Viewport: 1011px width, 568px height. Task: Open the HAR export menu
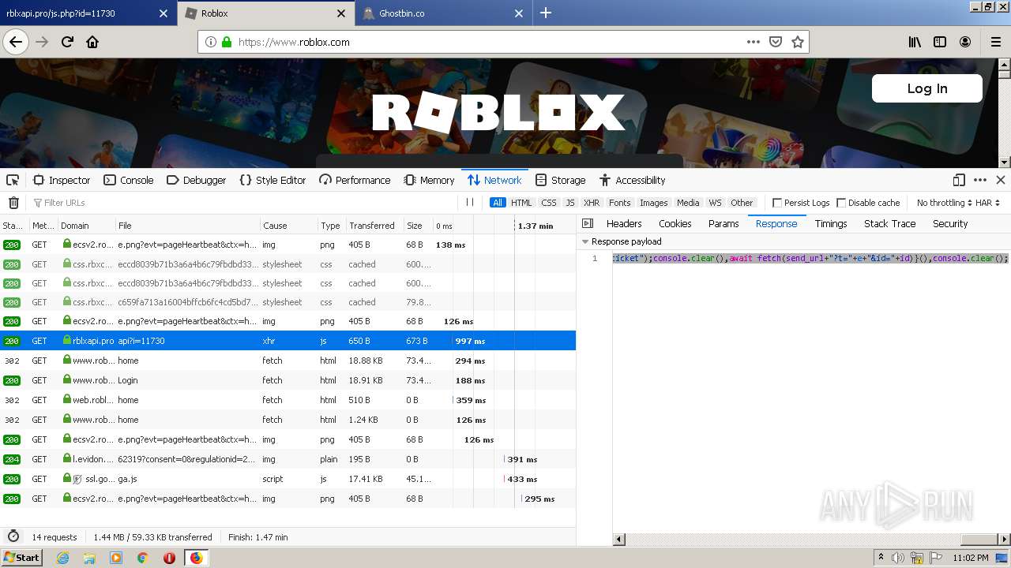pyautogui.click(x=988, y=203)
